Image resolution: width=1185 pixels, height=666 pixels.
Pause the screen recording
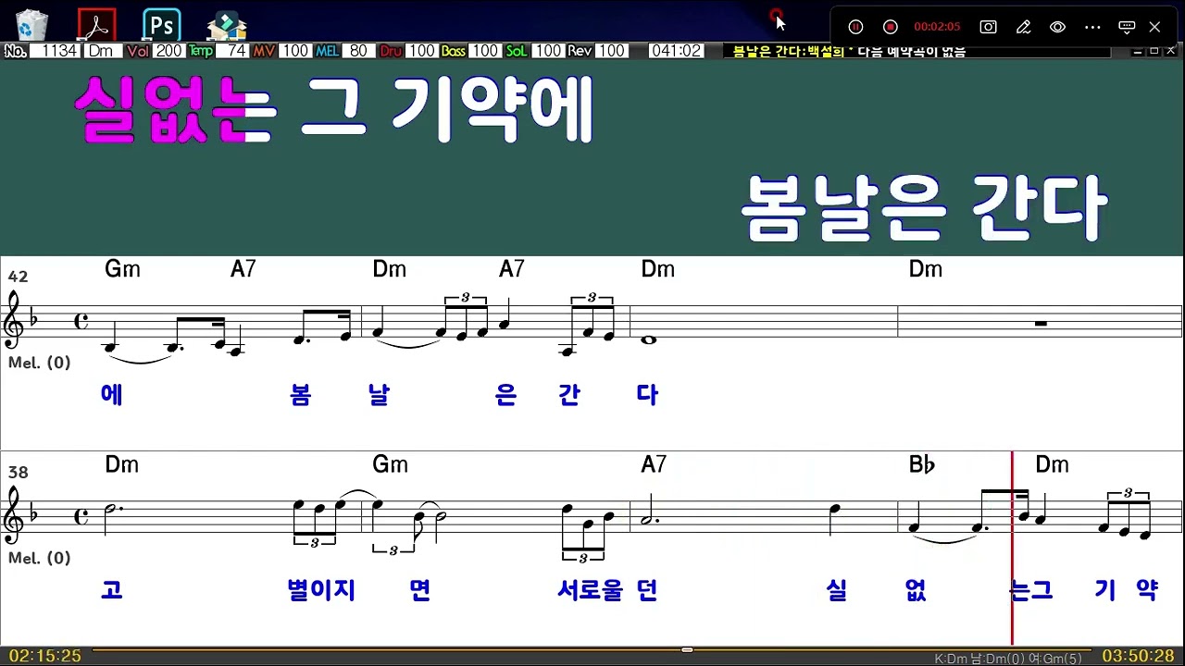click(856, 27)
